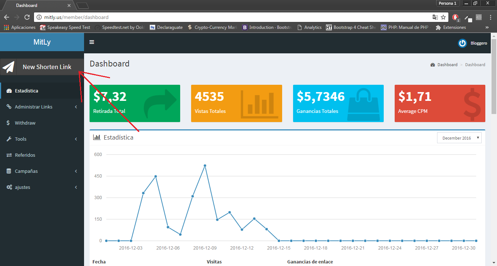
Task: Expand the Tools submenu
Action: pos(42,139)
